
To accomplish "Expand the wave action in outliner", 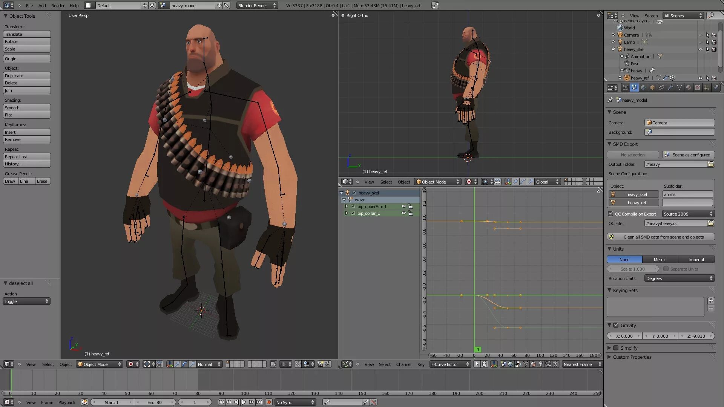I will point(344,199).
